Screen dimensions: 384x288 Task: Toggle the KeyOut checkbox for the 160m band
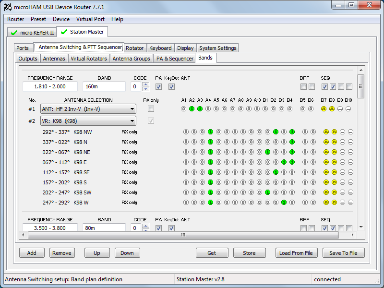point(171,87)
